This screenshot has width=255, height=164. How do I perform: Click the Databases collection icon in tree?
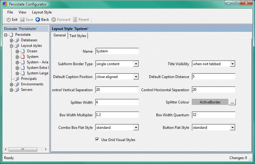(x=17, y=40)
